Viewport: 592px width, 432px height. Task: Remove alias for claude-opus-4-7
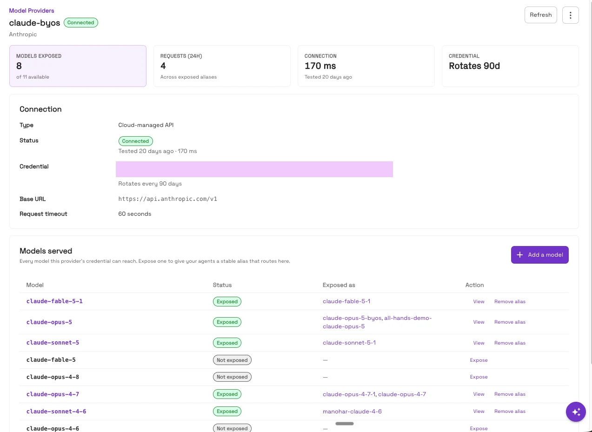click(510, 394)
